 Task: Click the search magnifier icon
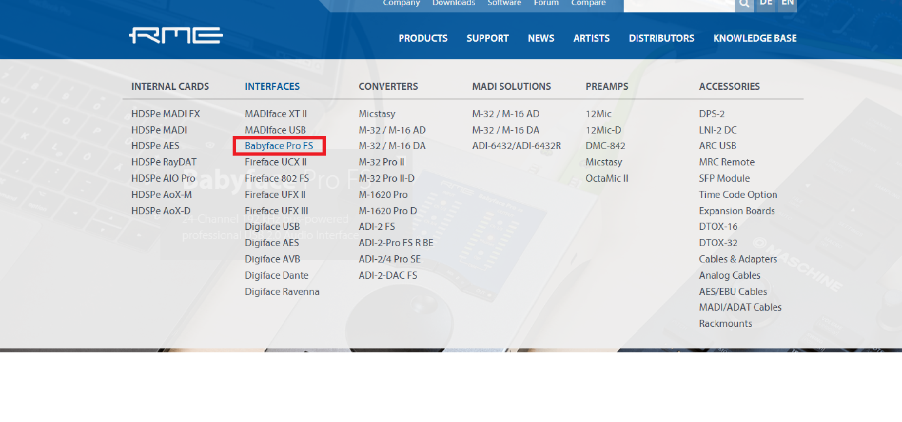[744, 4]
